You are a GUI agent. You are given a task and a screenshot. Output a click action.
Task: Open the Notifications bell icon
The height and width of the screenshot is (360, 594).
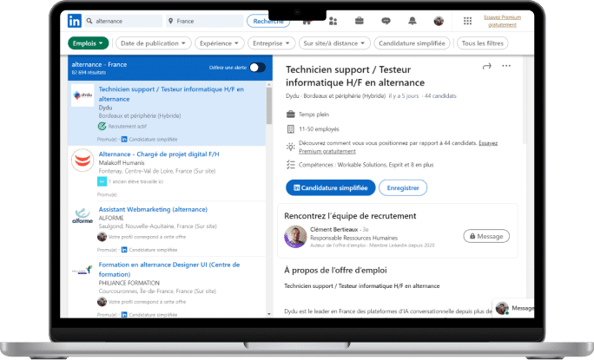click(x=412, y=21)
